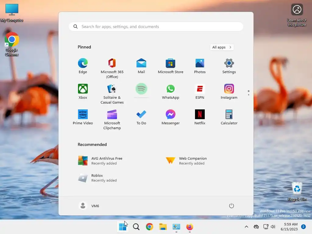
Task: Open the network tray icon
Action: [x=266, y=227]
